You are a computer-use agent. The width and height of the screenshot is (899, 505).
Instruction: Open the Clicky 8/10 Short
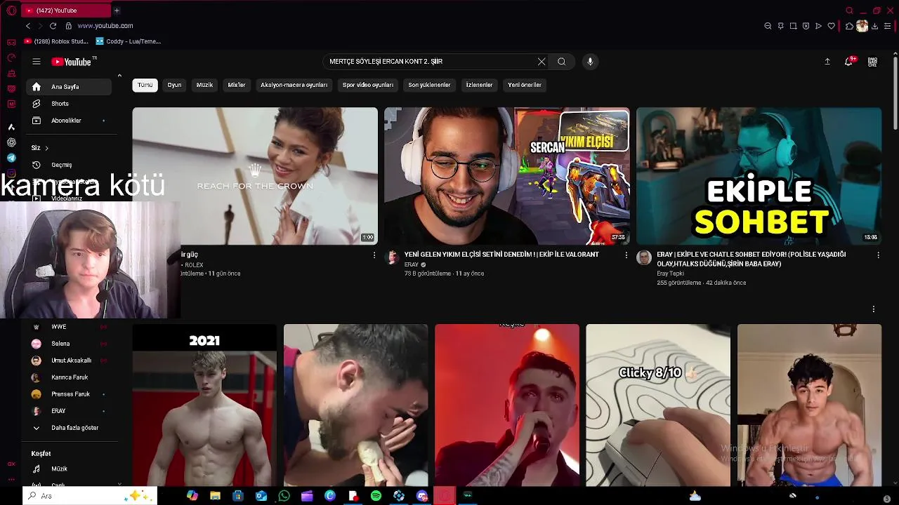(x=658, y=405)
